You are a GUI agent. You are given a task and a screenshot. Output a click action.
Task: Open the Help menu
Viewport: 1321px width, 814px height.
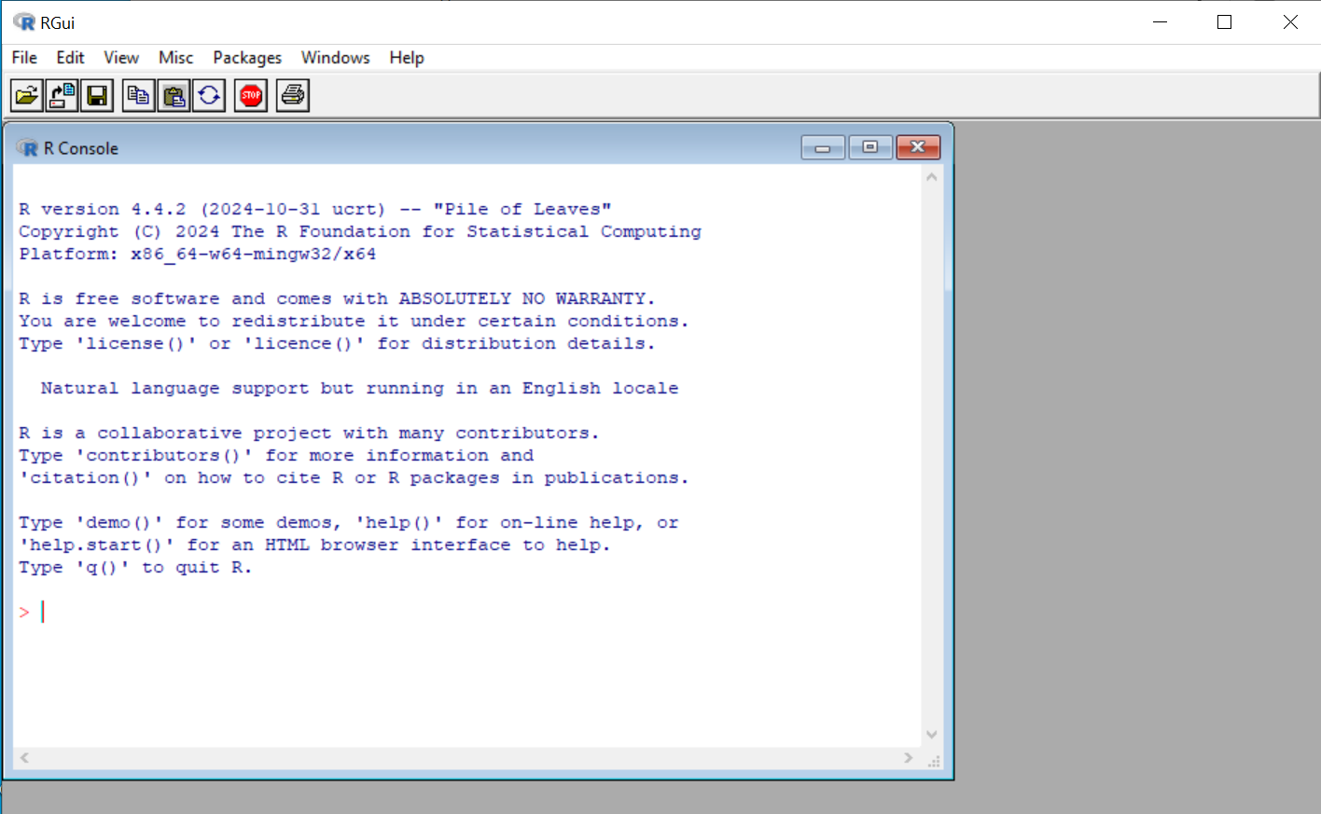tap(407, 58)
